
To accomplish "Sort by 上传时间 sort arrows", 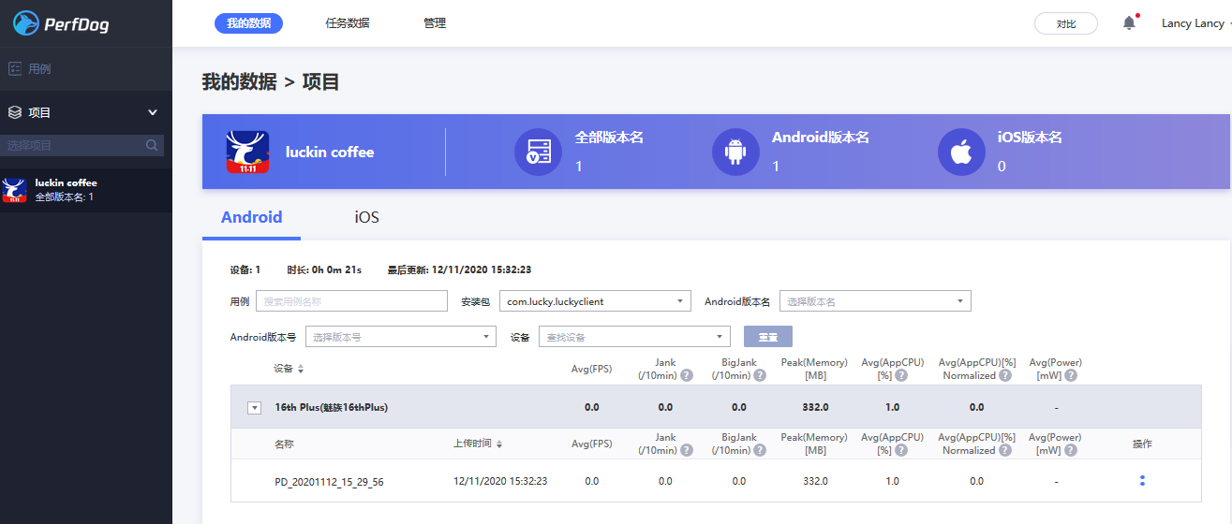I will click(499, 444).
